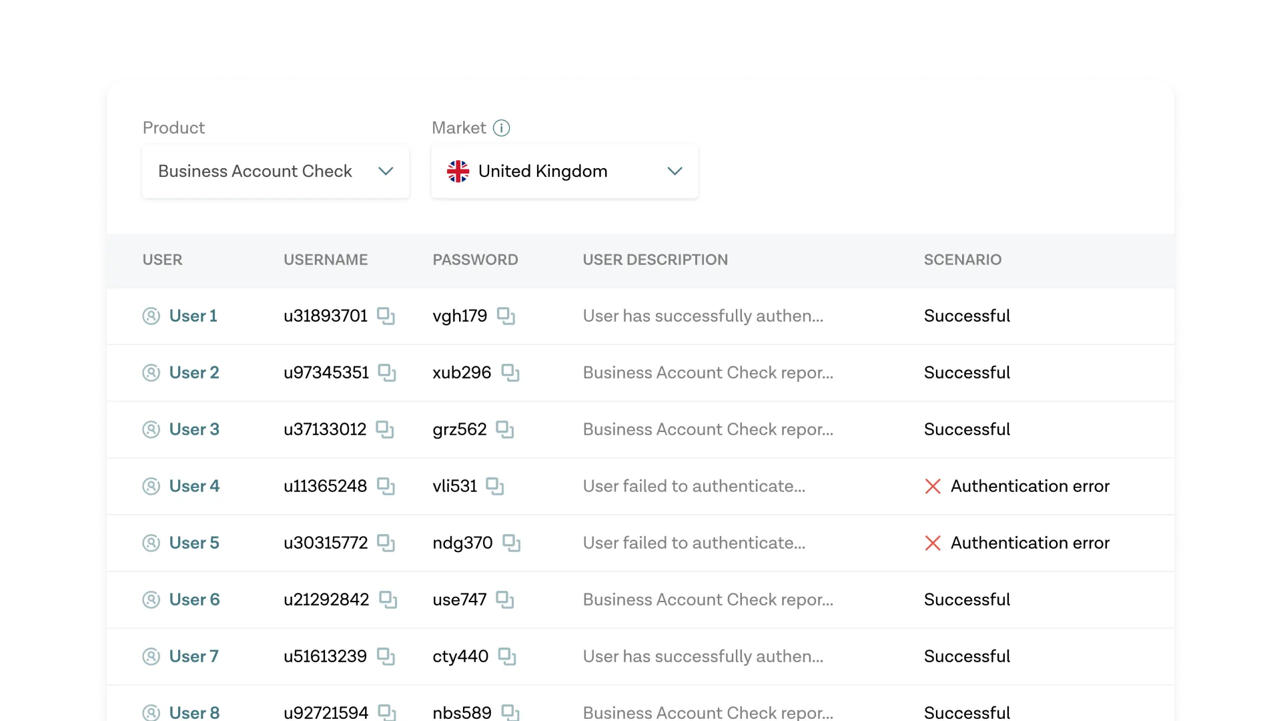
Task: Copy username u92721594 for User 8
Action: (x=387, y=712)
